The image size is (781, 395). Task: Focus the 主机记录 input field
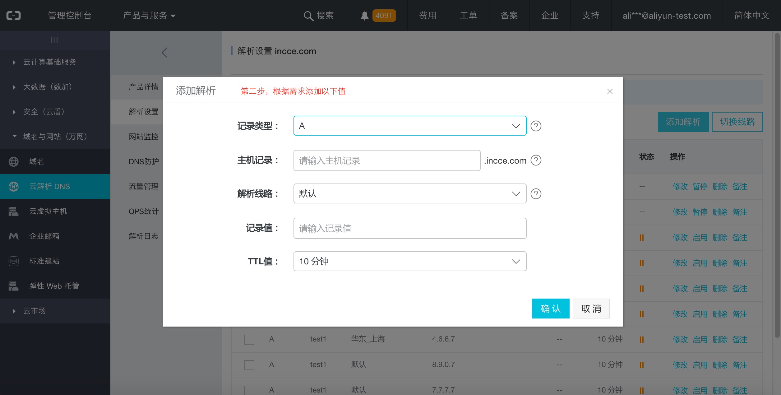[387, 160]
